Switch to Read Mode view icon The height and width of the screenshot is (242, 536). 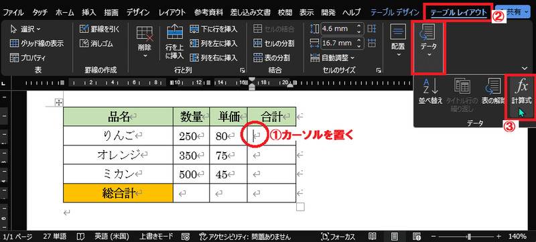tap(373, 236)
